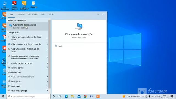
Task: Click the large restore point computer icon
Action: [x=79, y=26]
